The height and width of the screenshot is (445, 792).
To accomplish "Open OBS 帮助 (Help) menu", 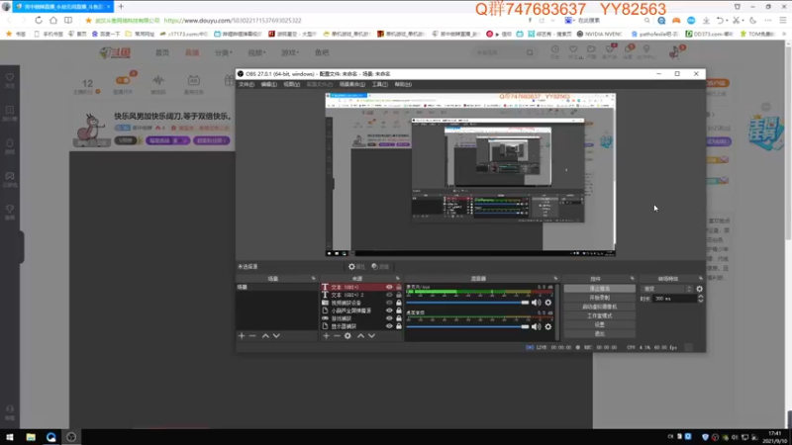I will coord(403,84).
